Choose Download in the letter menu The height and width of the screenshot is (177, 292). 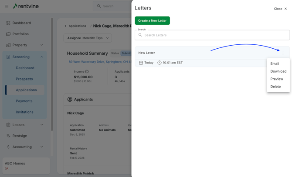point(278,71)
